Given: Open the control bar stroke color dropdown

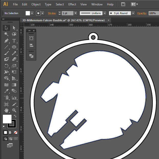Looking at the screenshot, I should (43, 13).
